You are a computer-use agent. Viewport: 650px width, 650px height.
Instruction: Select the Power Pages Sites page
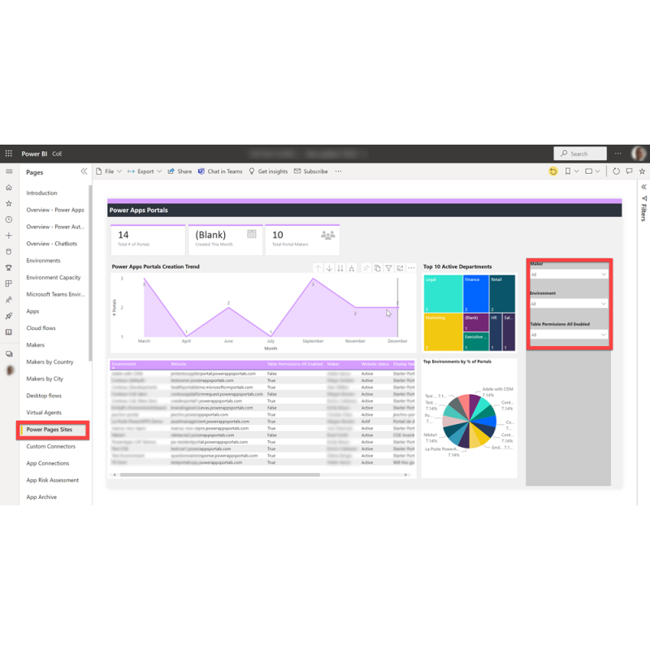(x=50, y=430)
